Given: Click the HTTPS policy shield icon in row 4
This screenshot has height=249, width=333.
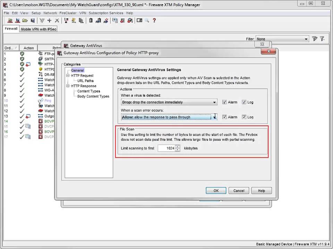Looking at the screenshot, I should pos(41,69).
